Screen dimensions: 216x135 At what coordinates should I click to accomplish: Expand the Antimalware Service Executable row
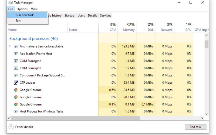pos(10,46)
